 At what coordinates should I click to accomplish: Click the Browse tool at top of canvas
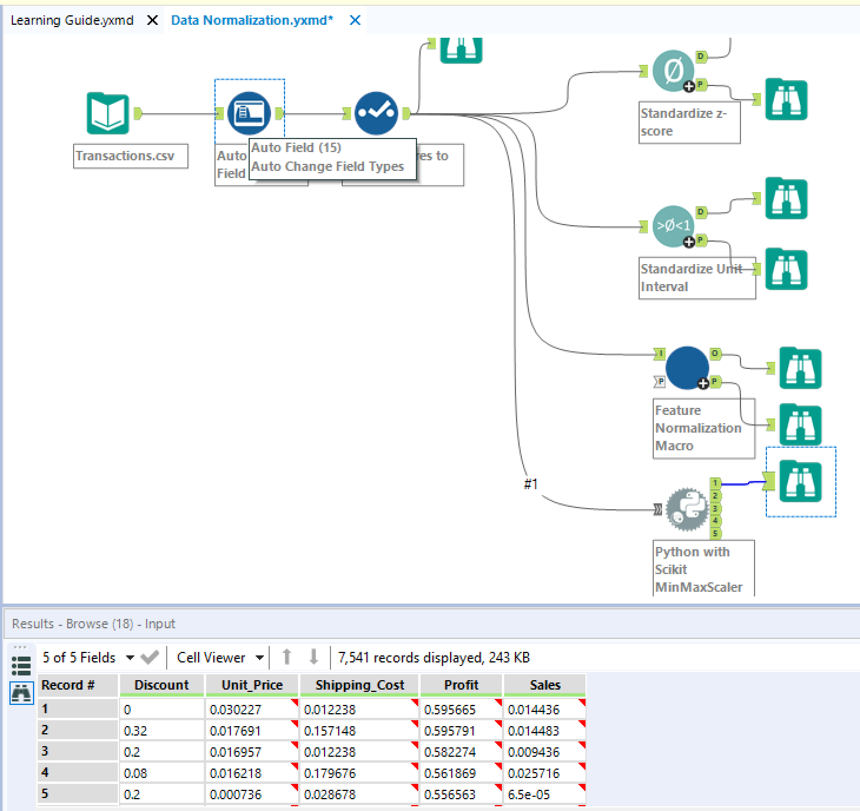point(461,50)
